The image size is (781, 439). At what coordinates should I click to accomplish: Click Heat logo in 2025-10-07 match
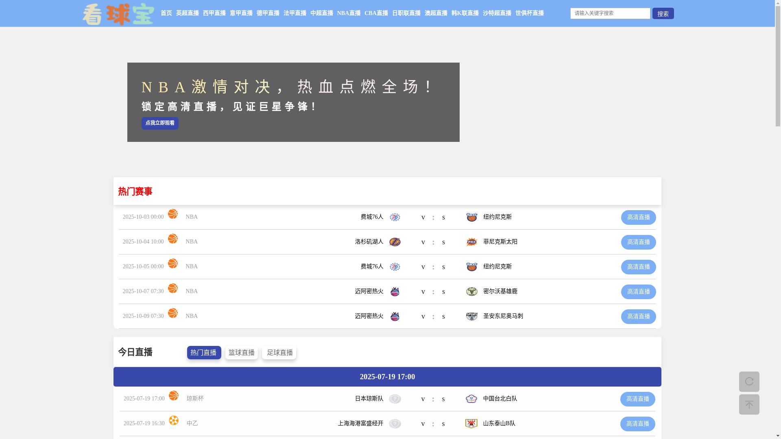(x=395, y=291)
